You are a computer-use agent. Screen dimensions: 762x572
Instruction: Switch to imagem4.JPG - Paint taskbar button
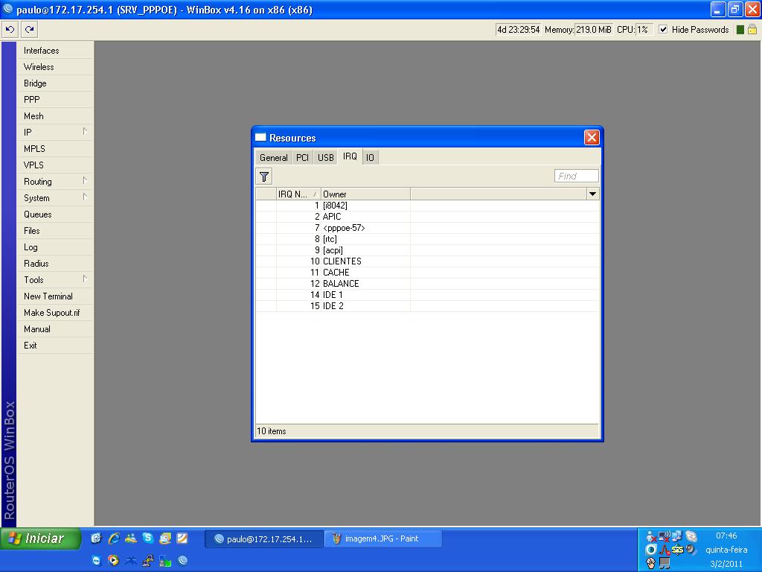pos(383,539)
